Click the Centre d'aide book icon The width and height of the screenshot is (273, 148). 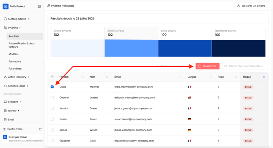4,129
